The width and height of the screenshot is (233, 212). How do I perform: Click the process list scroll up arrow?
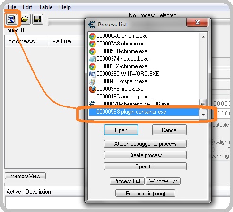203,37
